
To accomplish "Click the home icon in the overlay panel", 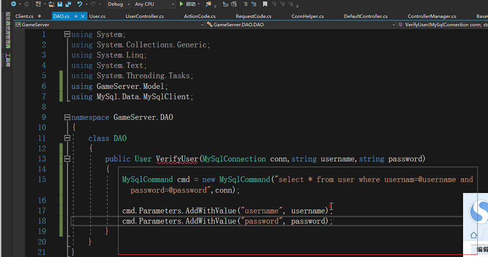I will coord(474,235).
